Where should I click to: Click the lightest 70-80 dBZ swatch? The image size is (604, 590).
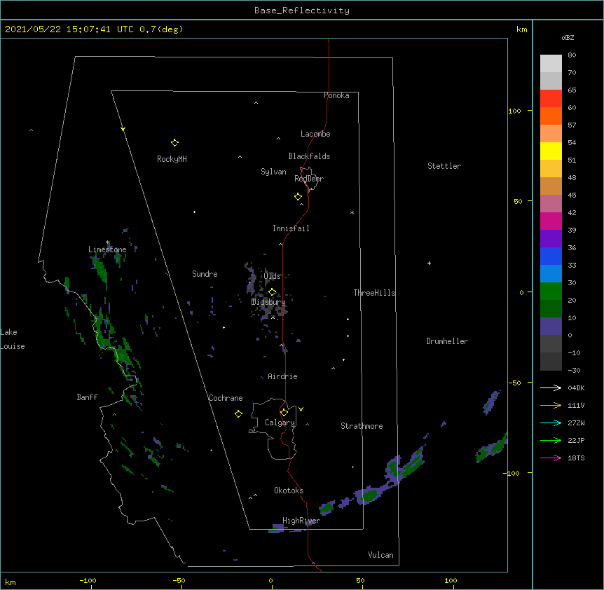pos(551,64)
